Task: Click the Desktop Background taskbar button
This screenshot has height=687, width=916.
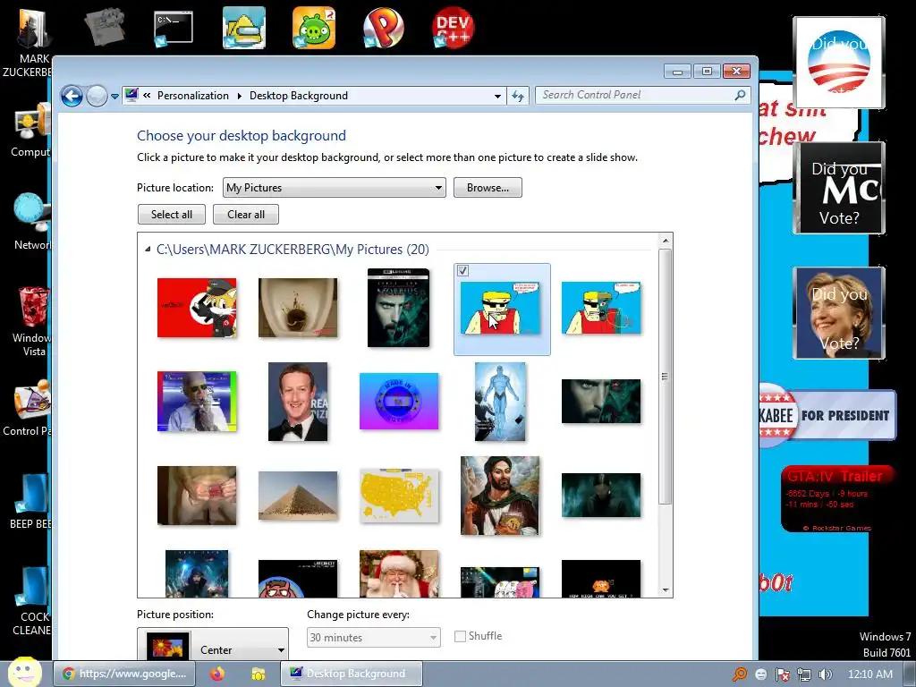Action: click(x=351, y=674)
